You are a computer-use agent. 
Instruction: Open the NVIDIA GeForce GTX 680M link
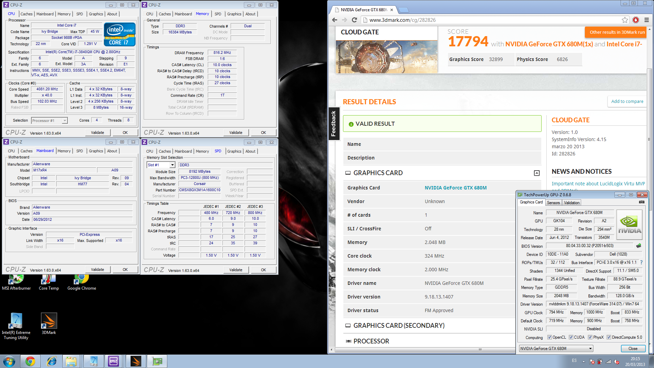(455, 188)
